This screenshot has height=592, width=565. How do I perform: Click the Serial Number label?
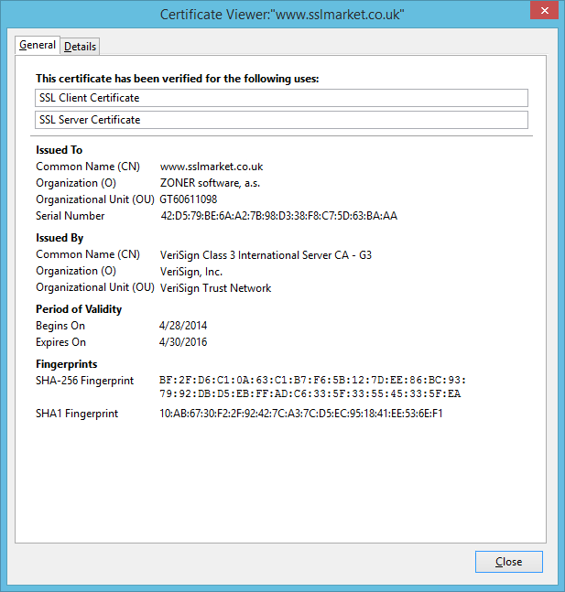[71, 216]
